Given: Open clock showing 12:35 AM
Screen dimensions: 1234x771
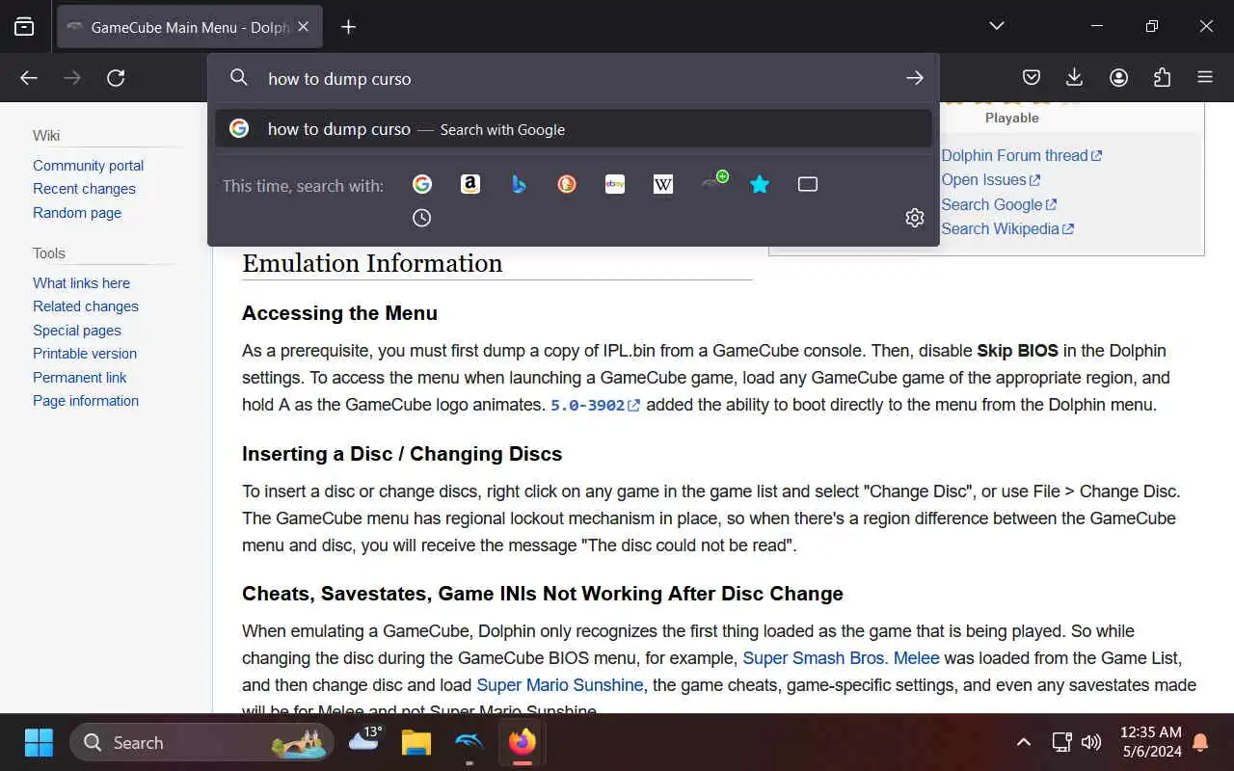Looking at the screenshot, I should (x=1150, y=742).
